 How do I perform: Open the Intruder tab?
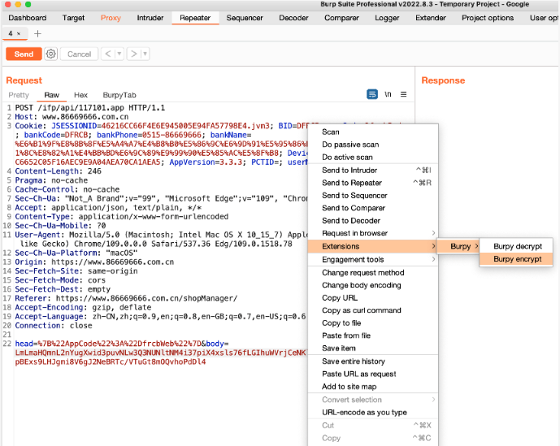click(150, 18)
